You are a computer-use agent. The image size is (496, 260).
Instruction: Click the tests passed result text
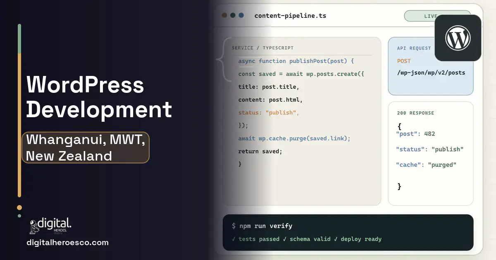(255, 239)
